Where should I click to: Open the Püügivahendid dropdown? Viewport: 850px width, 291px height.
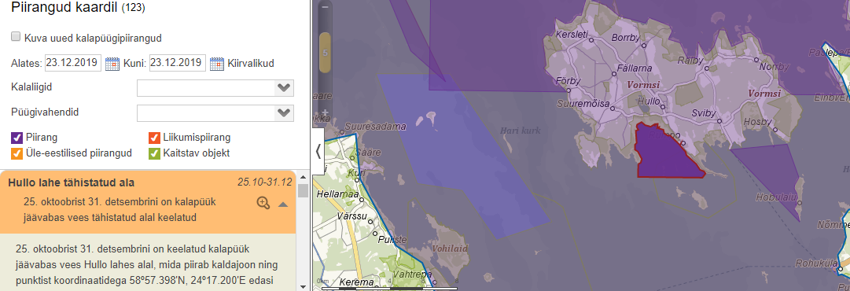click(x=215, y=113)
